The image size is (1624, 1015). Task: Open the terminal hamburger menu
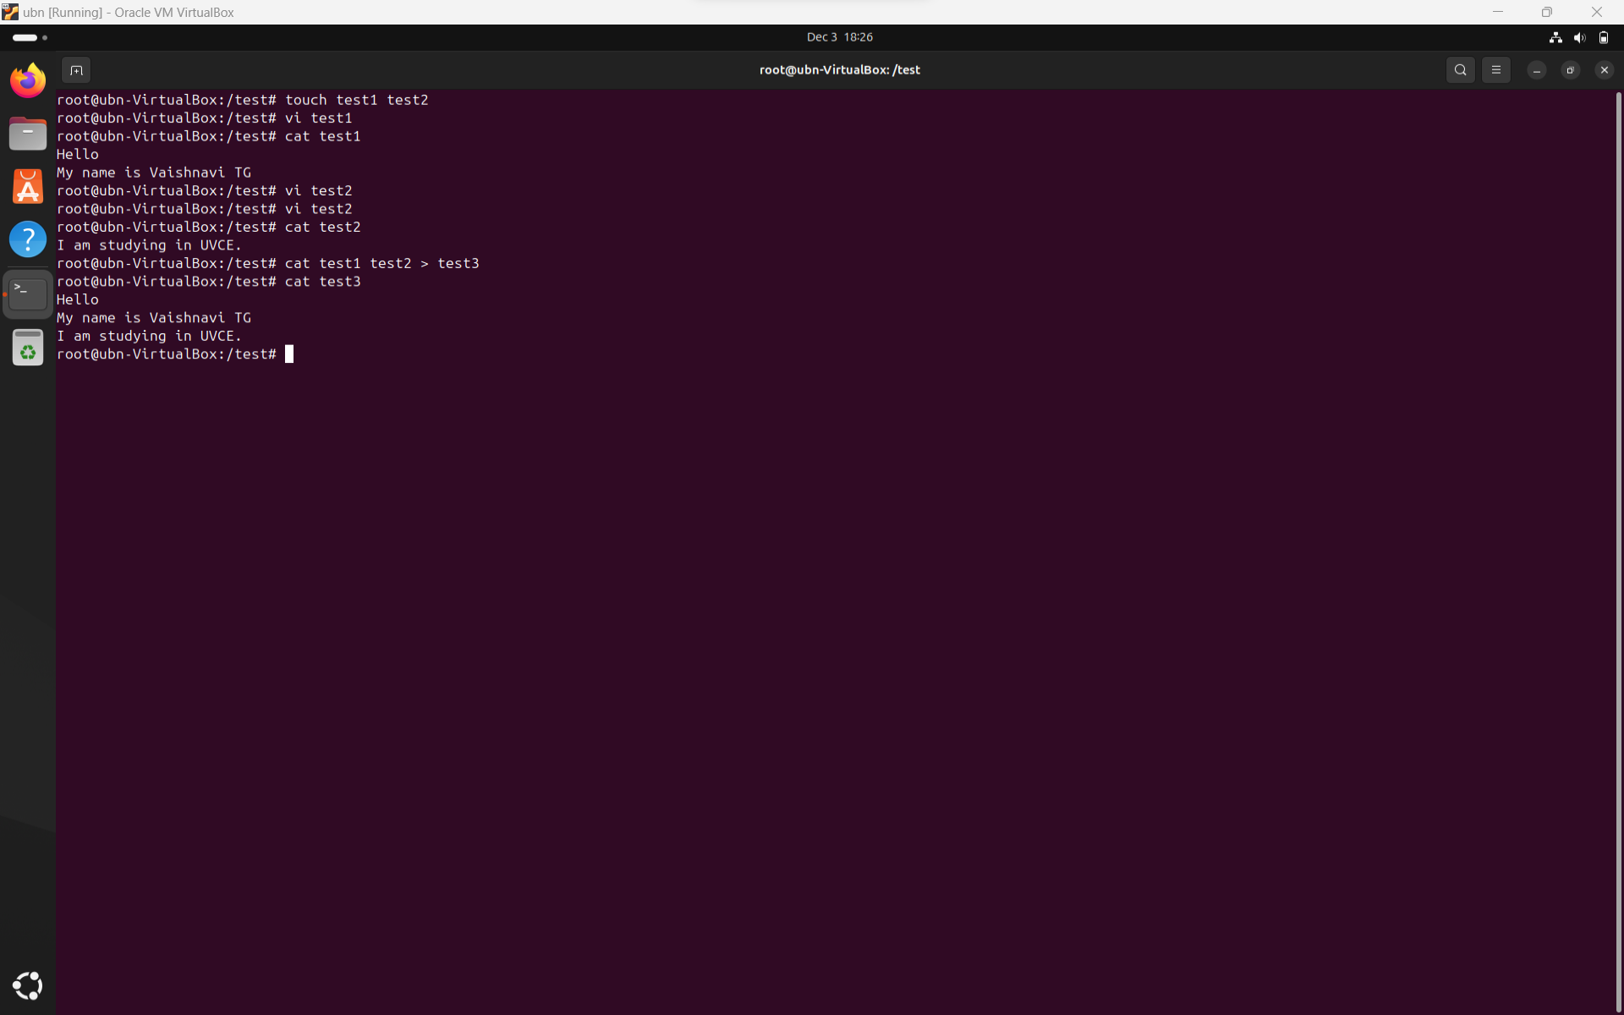click(1495, 70)
